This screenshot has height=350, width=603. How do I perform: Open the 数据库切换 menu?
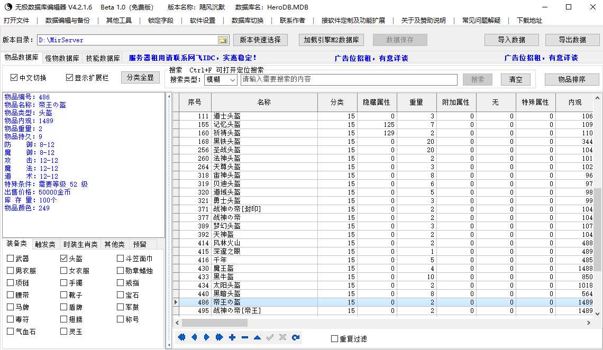(x=247, y=21)
